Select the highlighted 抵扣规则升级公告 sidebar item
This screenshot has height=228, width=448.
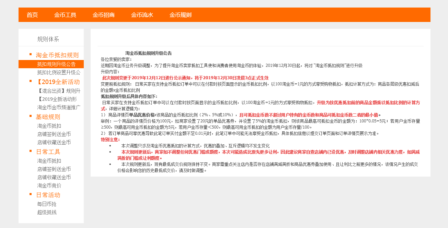[x=56, y=64]
